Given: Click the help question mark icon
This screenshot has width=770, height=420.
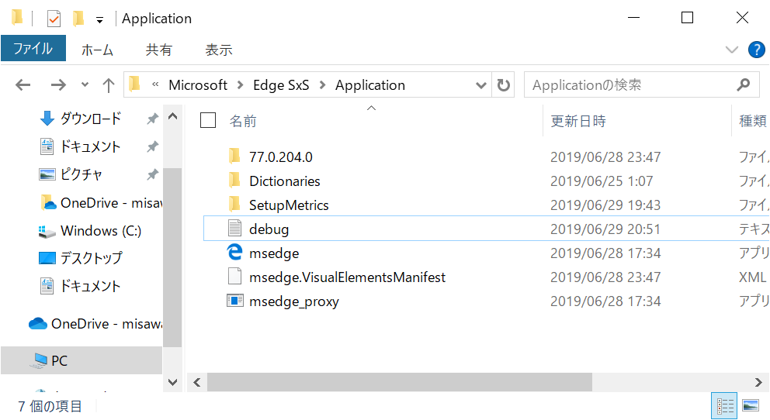Looking at the screenshot, I should pos(756,50).
